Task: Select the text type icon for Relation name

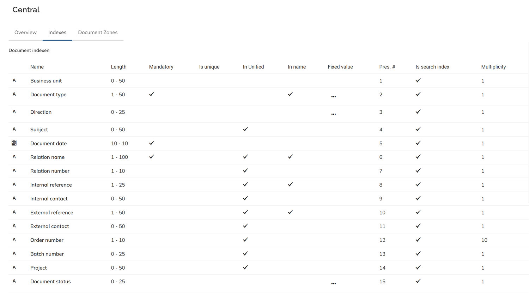Action: (x=14, y=157)
